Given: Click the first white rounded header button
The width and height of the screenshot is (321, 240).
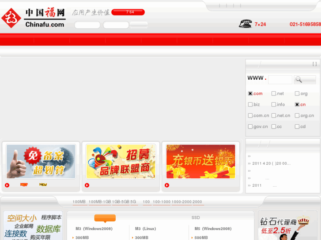Looking at the screenshot, I should (87, 25).
